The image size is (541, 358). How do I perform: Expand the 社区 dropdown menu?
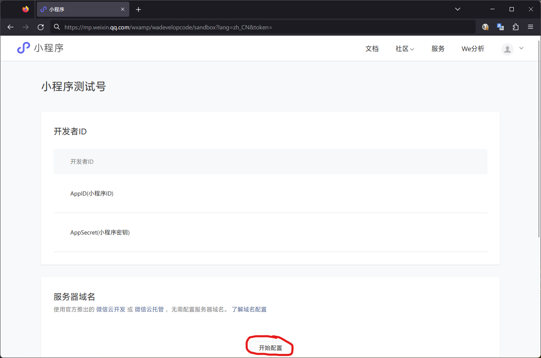point(404,49)
